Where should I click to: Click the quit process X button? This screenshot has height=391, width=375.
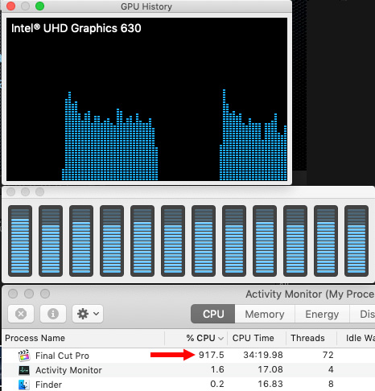21,314
